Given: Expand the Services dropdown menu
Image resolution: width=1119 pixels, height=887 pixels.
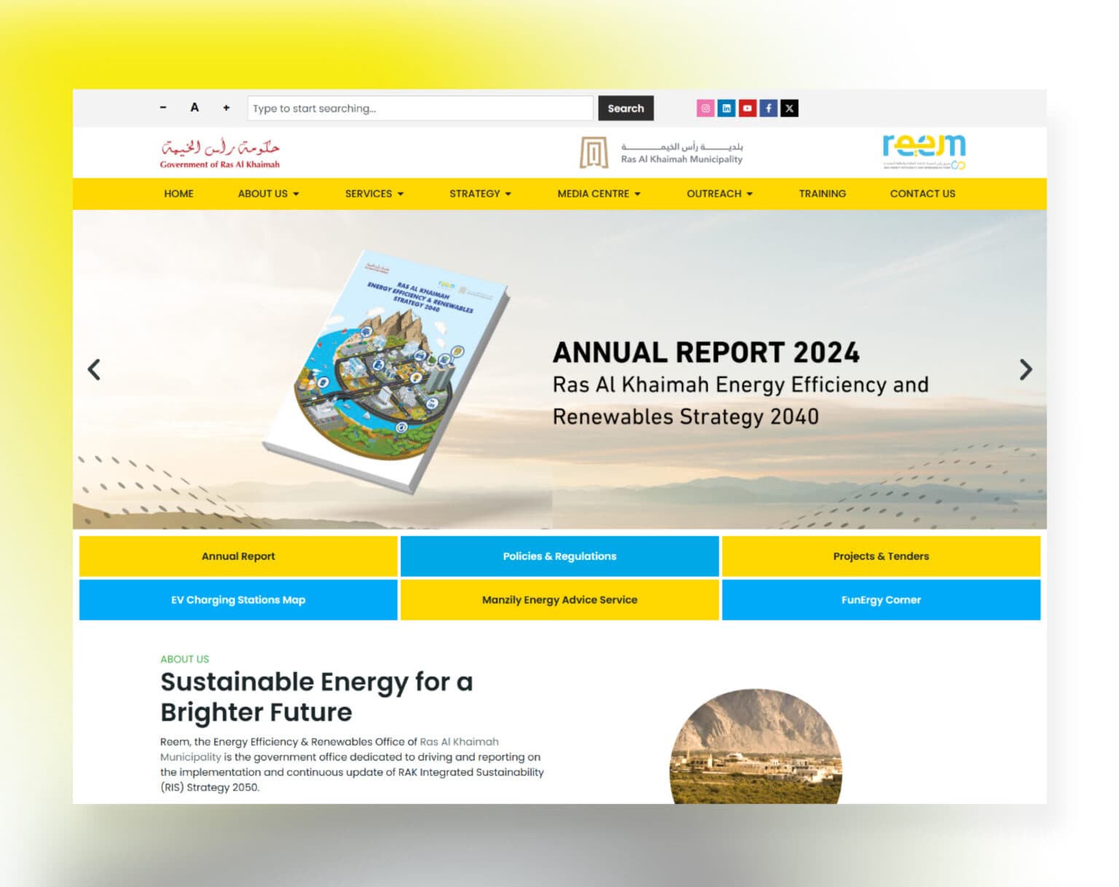Looking at the screenshot, I should coord(374,194).
